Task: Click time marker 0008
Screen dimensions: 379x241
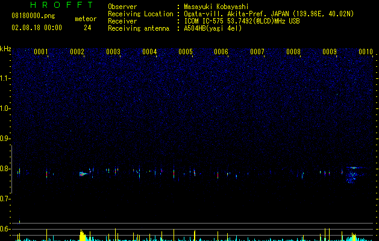Action: [x=293, y=52]
